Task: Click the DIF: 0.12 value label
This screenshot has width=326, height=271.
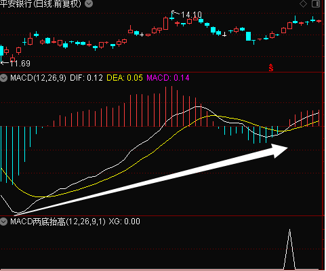Action: pyautogui.click(x=86, y=78)
